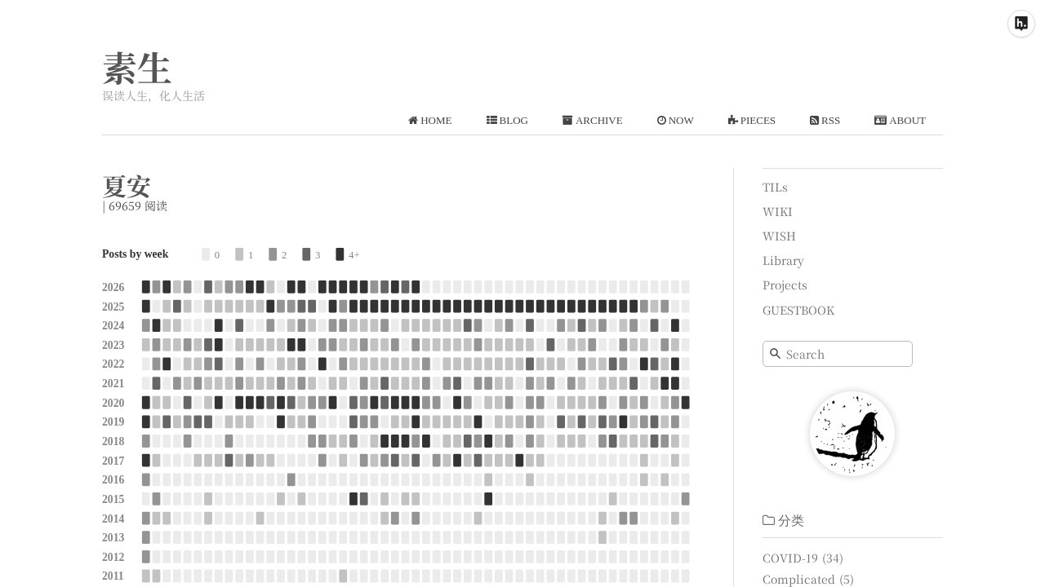Open the penguin avatar image

[x=852, y=434]
